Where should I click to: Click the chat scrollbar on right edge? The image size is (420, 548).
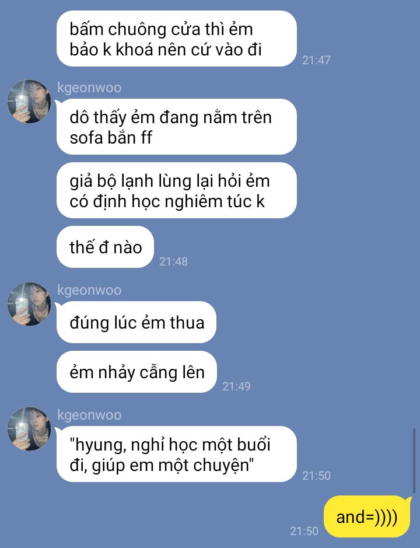coord(414,460)
